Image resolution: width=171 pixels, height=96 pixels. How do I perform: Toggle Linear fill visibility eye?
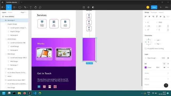(164, 67)
